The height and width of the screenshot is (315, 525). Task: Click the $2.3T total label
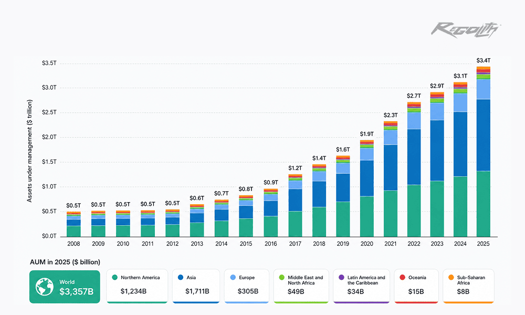[x=391, y=115]
